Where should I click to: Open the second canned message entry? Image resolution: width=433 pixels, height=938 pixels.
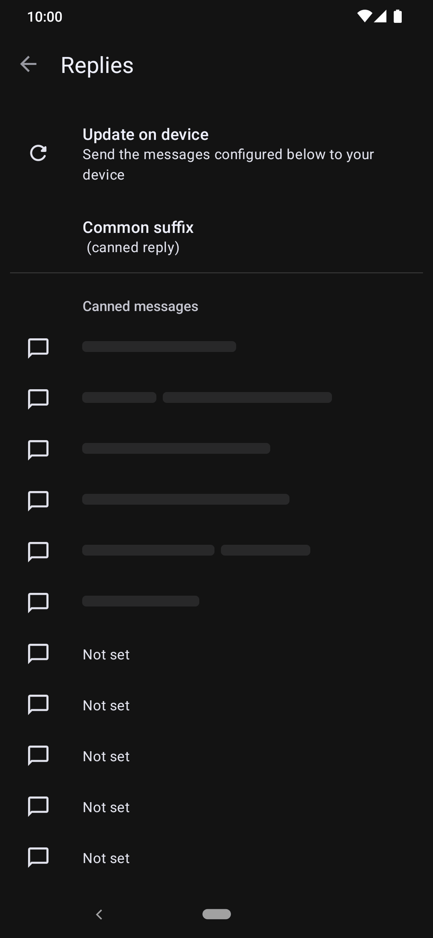(x=216, y=398)
